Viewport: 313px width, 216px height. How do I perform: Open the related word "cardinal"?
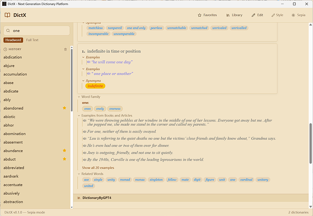(246, 180)
